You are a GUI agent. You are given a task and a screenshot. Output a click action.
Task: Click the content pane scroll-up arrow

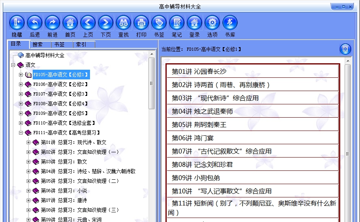click(x=348, y=61)
